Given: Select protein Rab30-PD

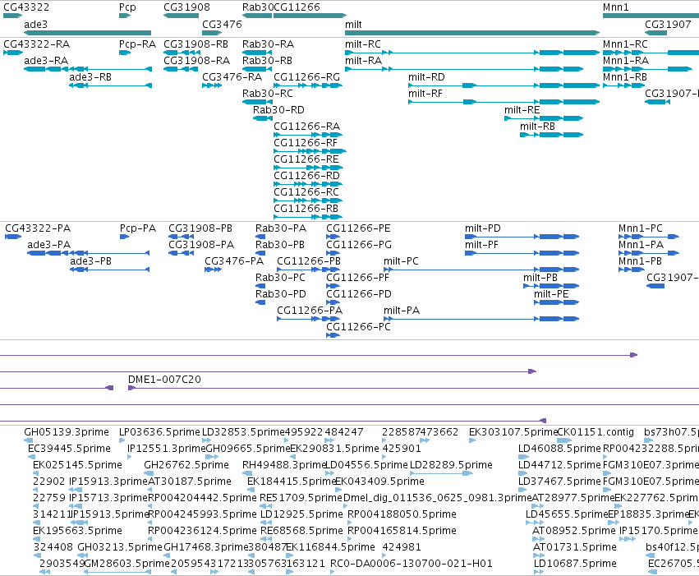Looking at the screenshot, I should [260, 302].
